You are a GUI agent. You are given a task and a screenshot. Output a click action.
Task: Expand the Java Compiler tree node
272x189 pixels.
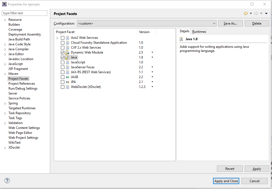5,49
